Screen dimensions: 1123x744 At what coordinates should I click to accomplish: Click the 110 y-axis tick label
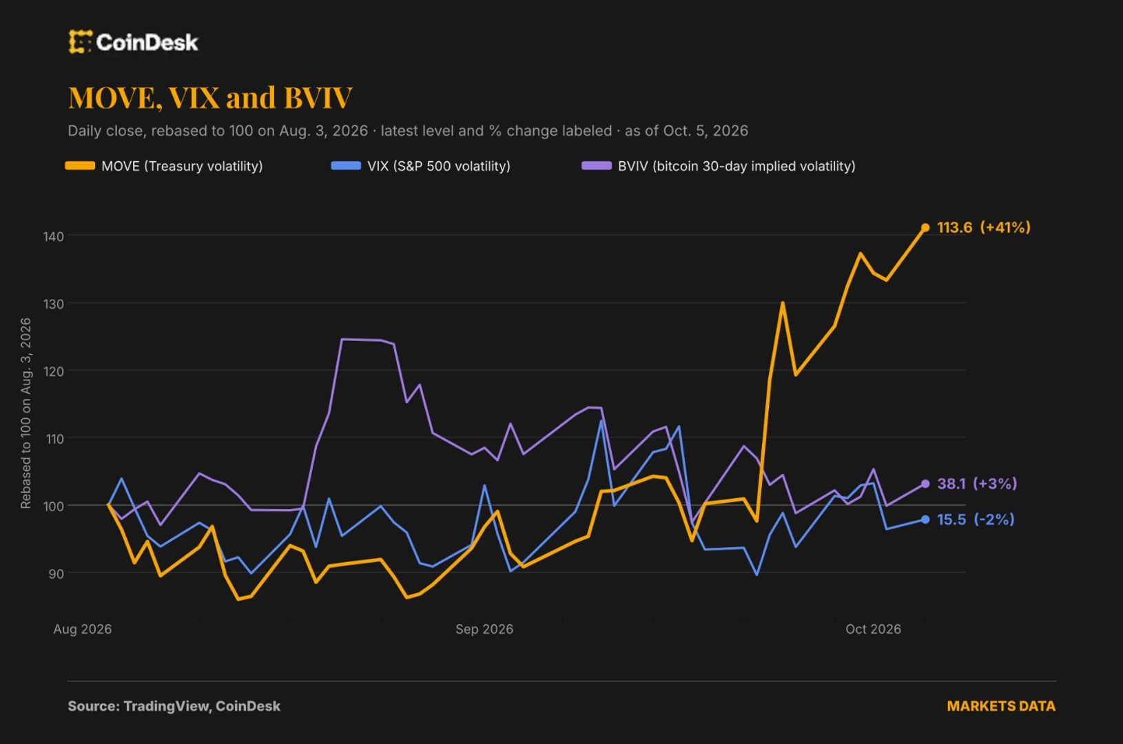[53, 439]
